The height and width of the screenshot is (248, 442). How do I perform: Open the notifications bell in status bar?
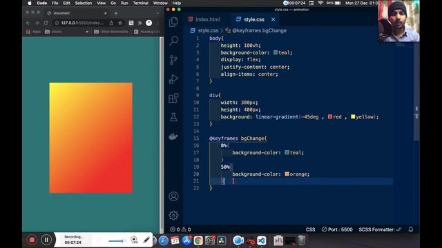pyautogui.click(x=411, y=229)
